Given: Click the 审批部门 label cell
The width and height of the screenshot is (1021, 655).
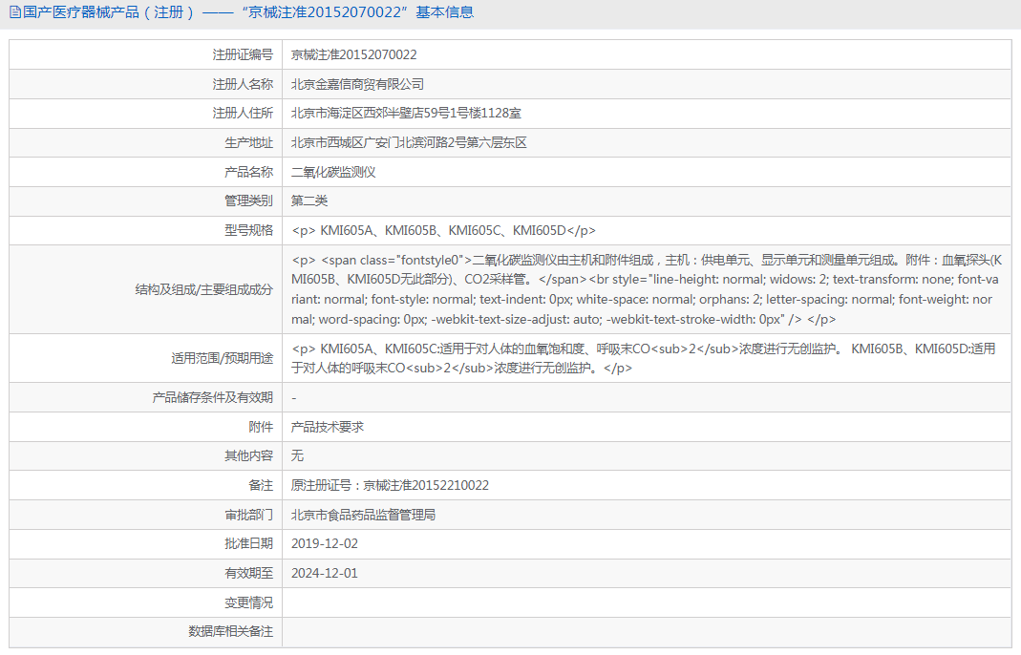Looking at the screenshot, I should (146, 515).
